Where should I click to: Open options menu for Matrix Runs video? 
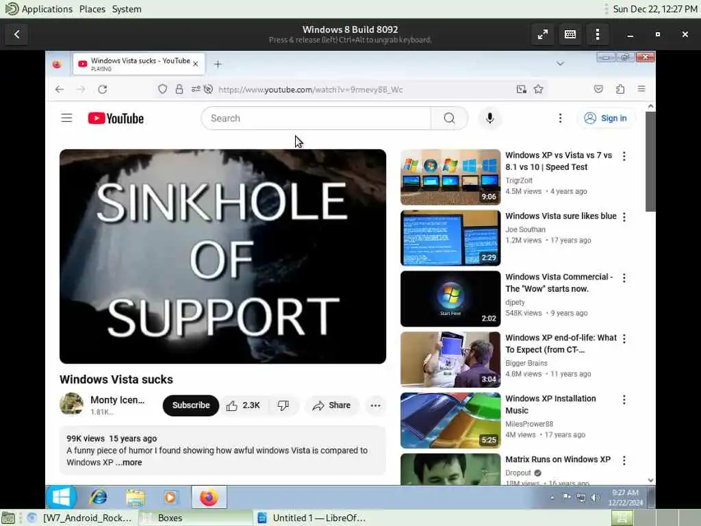coord(624,460)
